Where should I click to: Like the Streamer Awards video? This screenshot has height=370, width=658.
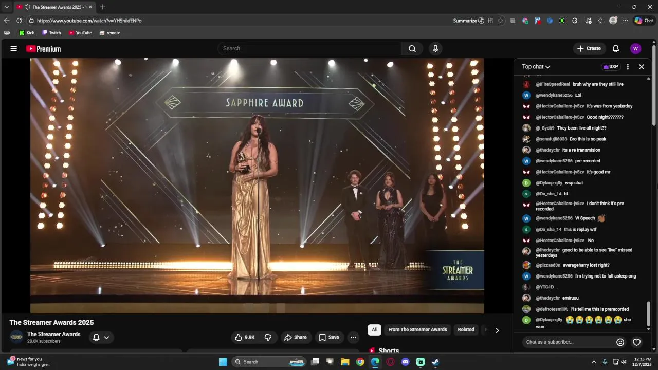[x=245, y=337]
